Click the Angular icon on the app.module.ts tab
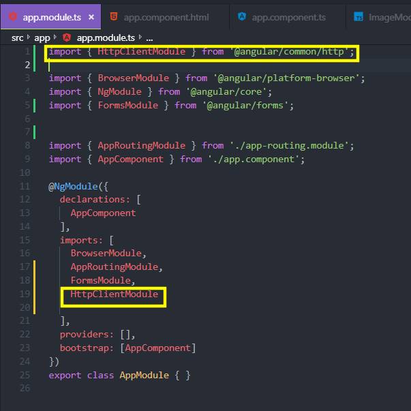Viewport: 411px width, 411px height. (x=13, y=17)
